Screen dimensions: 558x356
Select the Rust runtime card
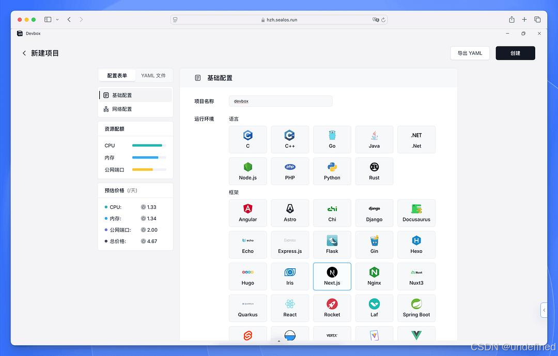click(374, 171)
